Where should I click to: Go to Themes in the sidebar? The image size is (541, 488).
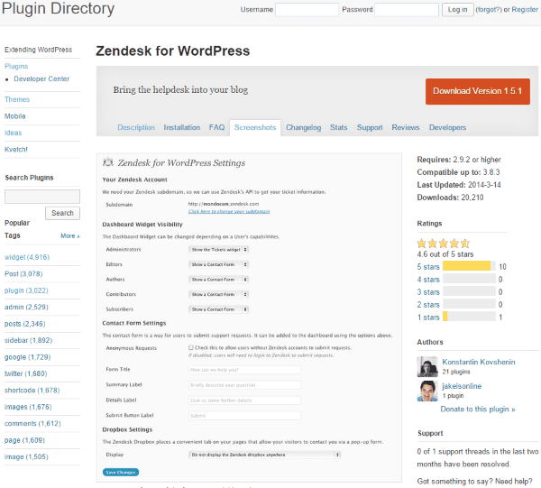click(17, 99)
